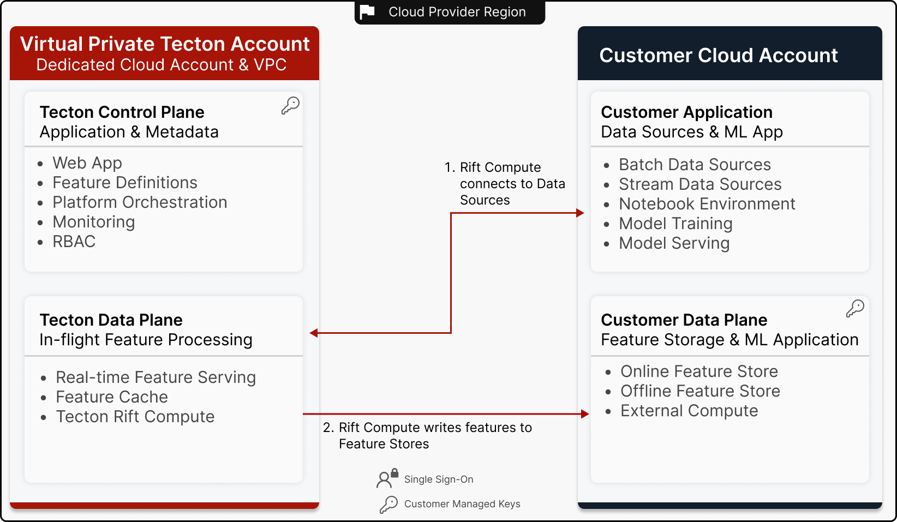The height and width of the screenshot is (522, 897).
Task: Select the Application & Metadata subtitle
Action: pyautogui.click(x=129, y=132)
